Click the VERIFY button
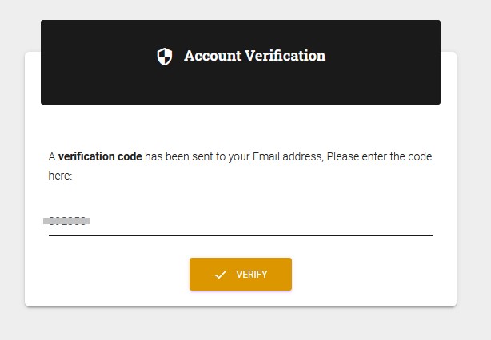 pos(241,274)
